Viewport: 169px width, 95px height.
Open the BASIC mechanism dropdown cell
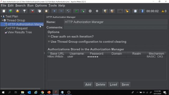tap(156, 56)
